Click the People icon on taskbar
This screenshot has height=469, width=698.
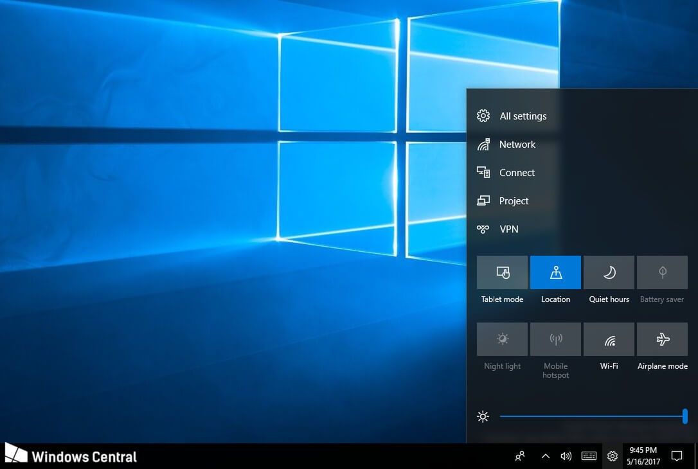519,456
